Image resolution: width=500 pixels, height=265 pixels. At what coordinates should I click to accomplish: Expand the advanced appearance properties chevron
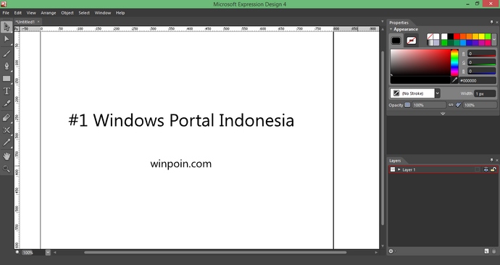click(443, 114)
